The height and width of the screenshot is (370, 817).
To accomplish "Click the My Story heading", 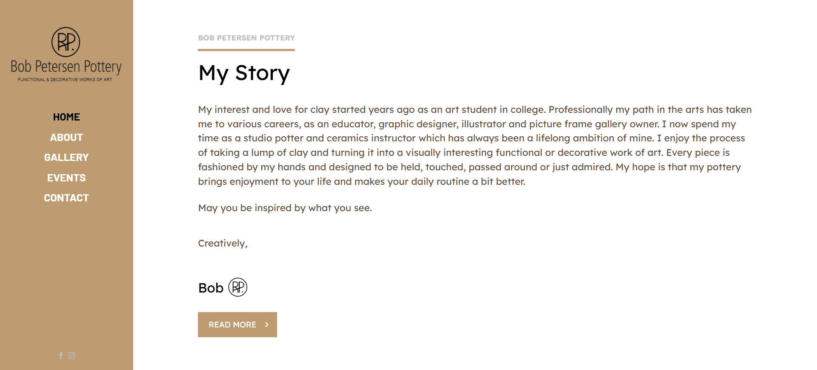I will (244, 73).
